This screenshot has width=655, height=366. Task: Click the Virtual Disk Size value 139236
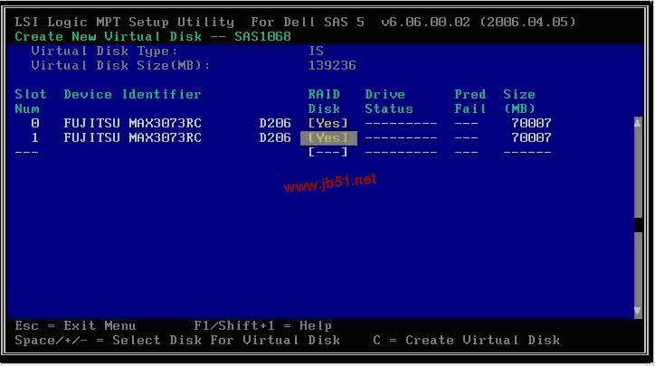click(x=332, y=66)
